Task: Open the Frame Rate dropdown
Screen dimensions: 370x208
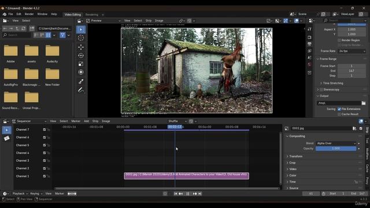Action: (x=352, y=51)
